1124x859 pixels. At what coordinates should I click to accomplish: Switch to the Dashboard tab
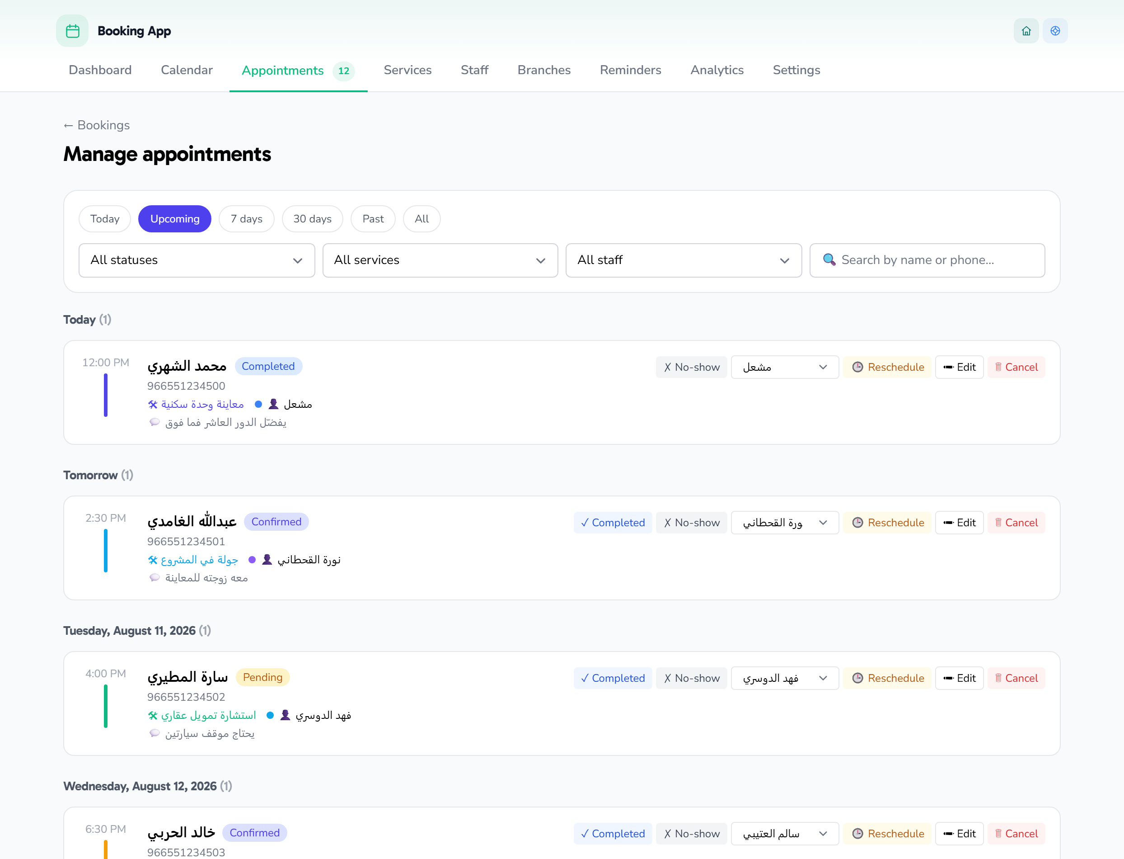[x=100, y=70]
